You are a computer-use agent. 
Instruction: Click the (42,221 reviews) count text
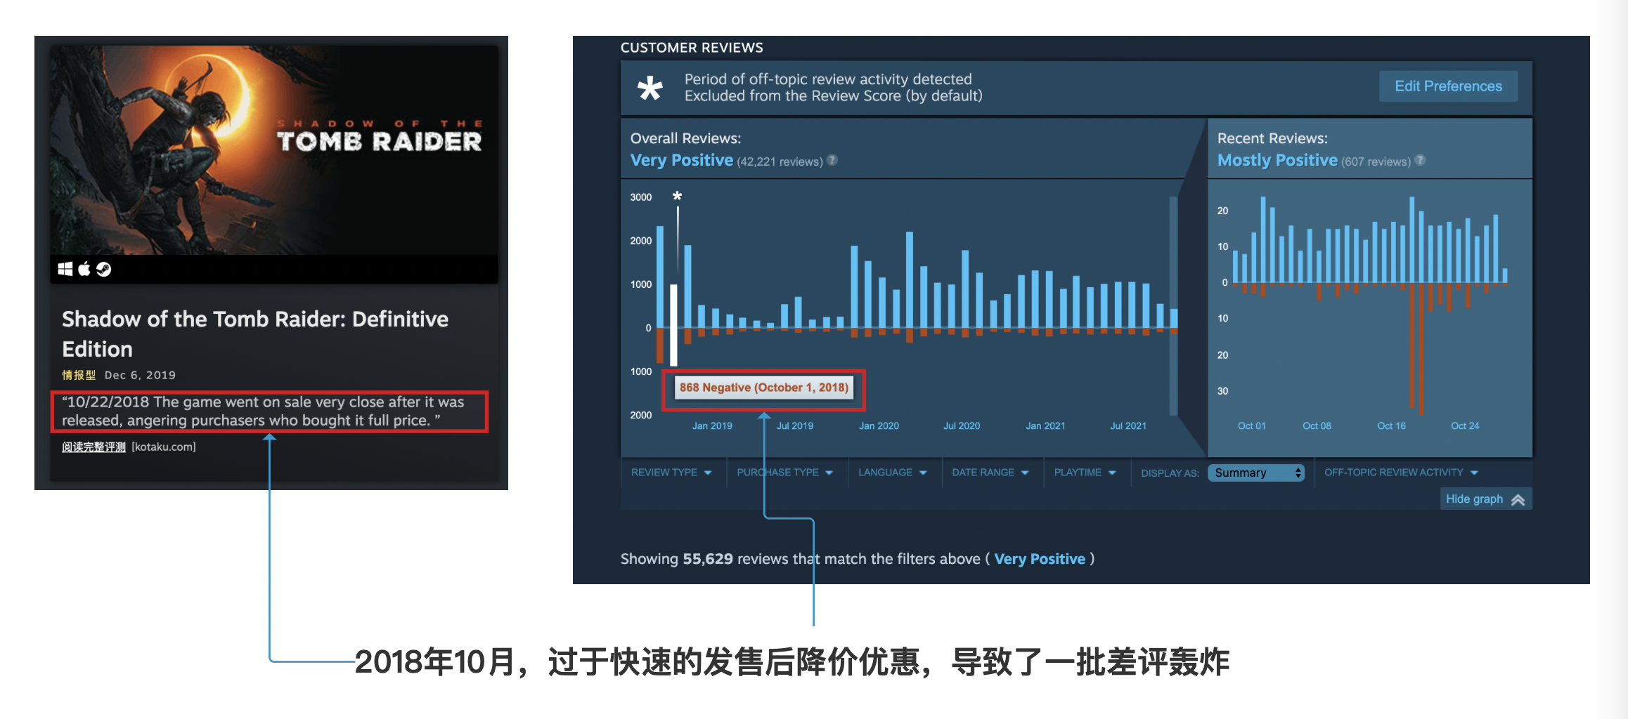click(780, 161)
